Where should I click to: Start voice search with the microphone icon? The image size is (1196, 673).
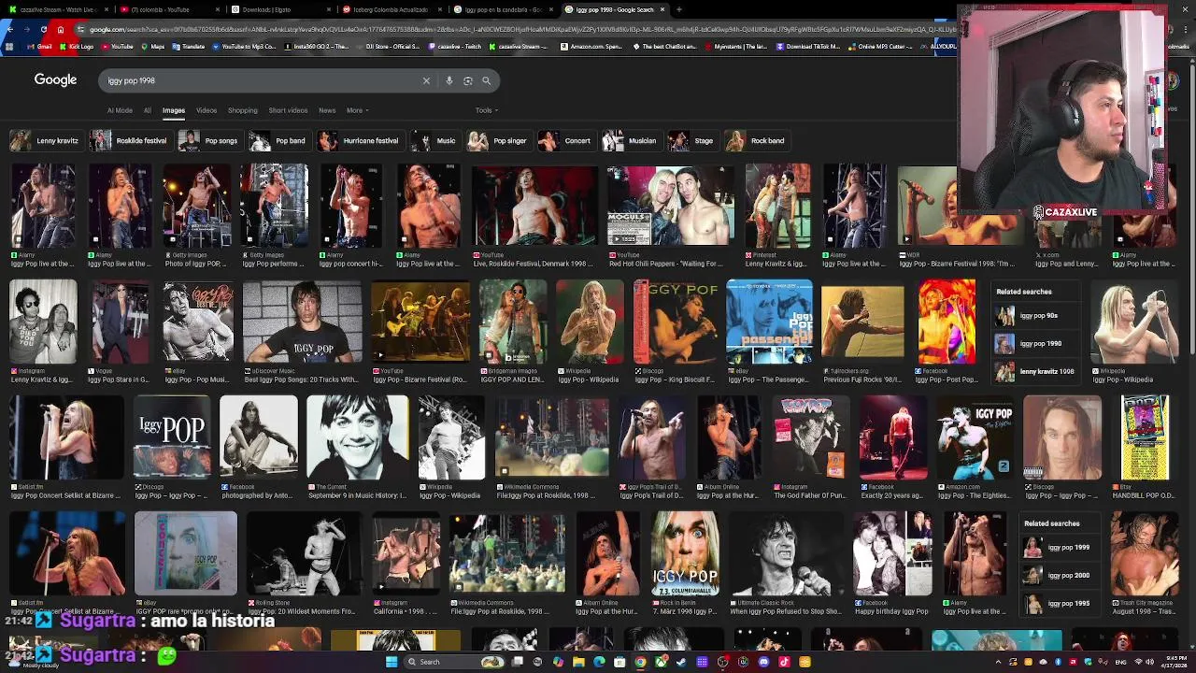(449, 80)
